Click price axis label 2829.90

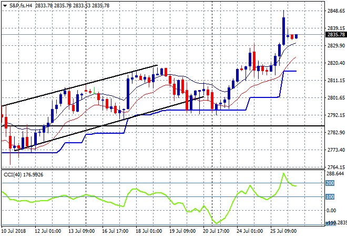tap(336, 45)
